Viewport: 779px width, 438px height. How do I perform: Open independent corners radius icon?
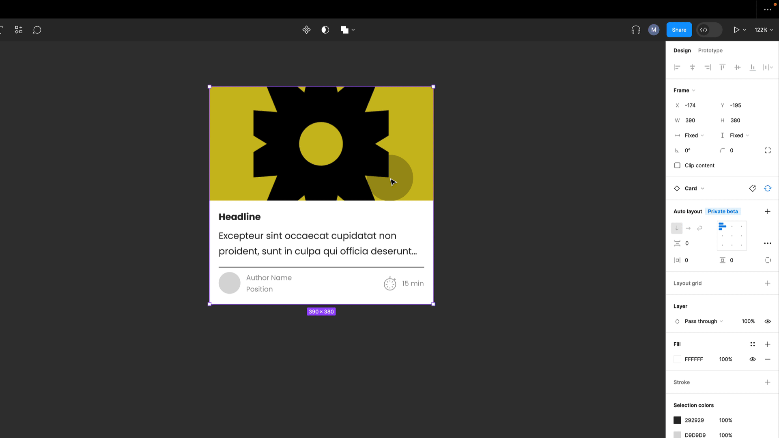pos(767,150)
